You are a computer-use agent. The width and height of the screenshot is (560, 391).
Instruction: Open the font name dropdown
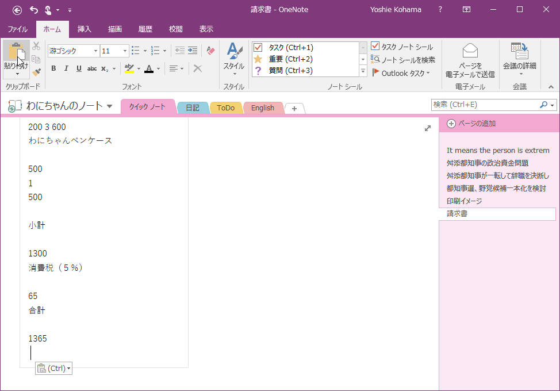pos(95,51)
